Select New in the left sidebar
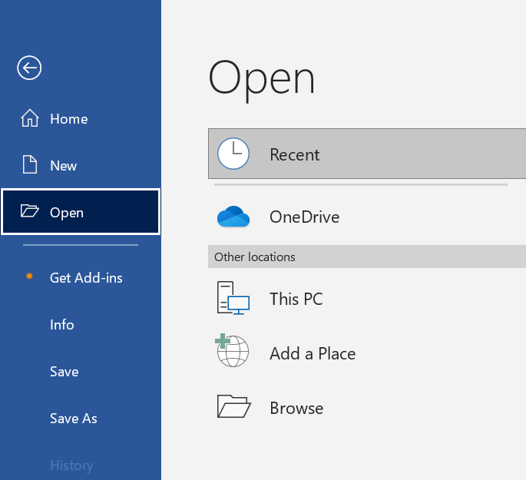The height and width of the screenshot is (480, 526). coord(64,166)
